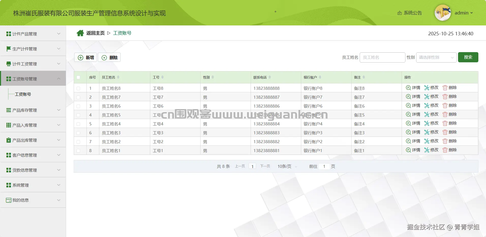This screenshot has height=237, width=486.
Task: Expand the 产品库存管理 menu chevron
Action: [x=59, y=110]
